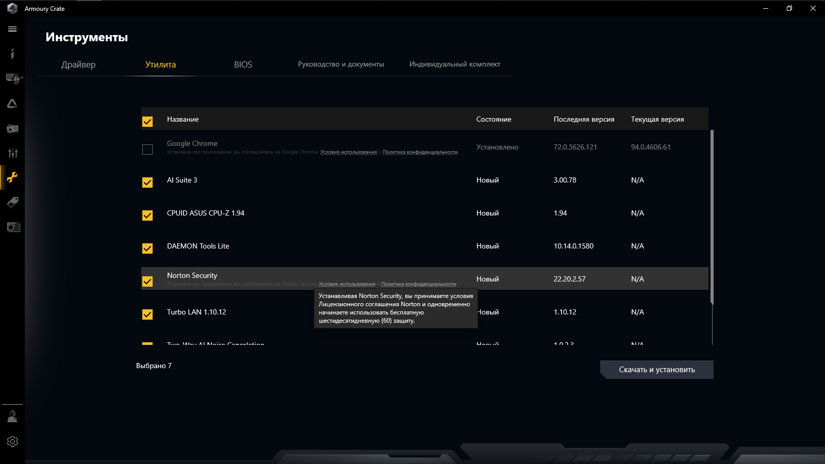Enable the Google Chrome checkbox

coord(147,150)
